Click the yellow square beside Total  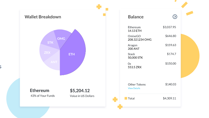126,98
